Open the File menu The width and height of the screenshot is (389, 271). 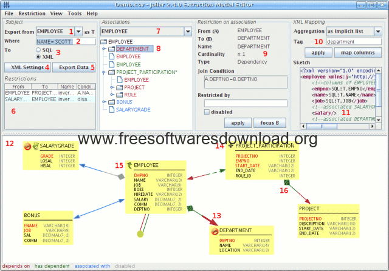(9, 13)
